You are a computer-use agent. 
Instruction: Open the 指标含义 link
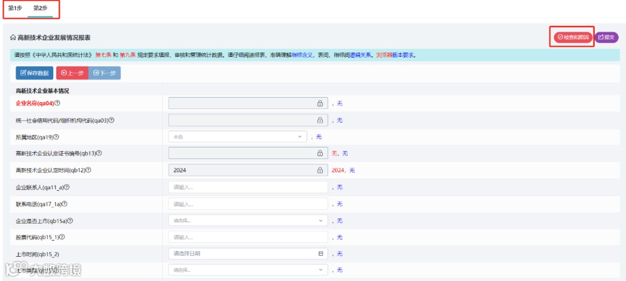(x=302, y=56)
